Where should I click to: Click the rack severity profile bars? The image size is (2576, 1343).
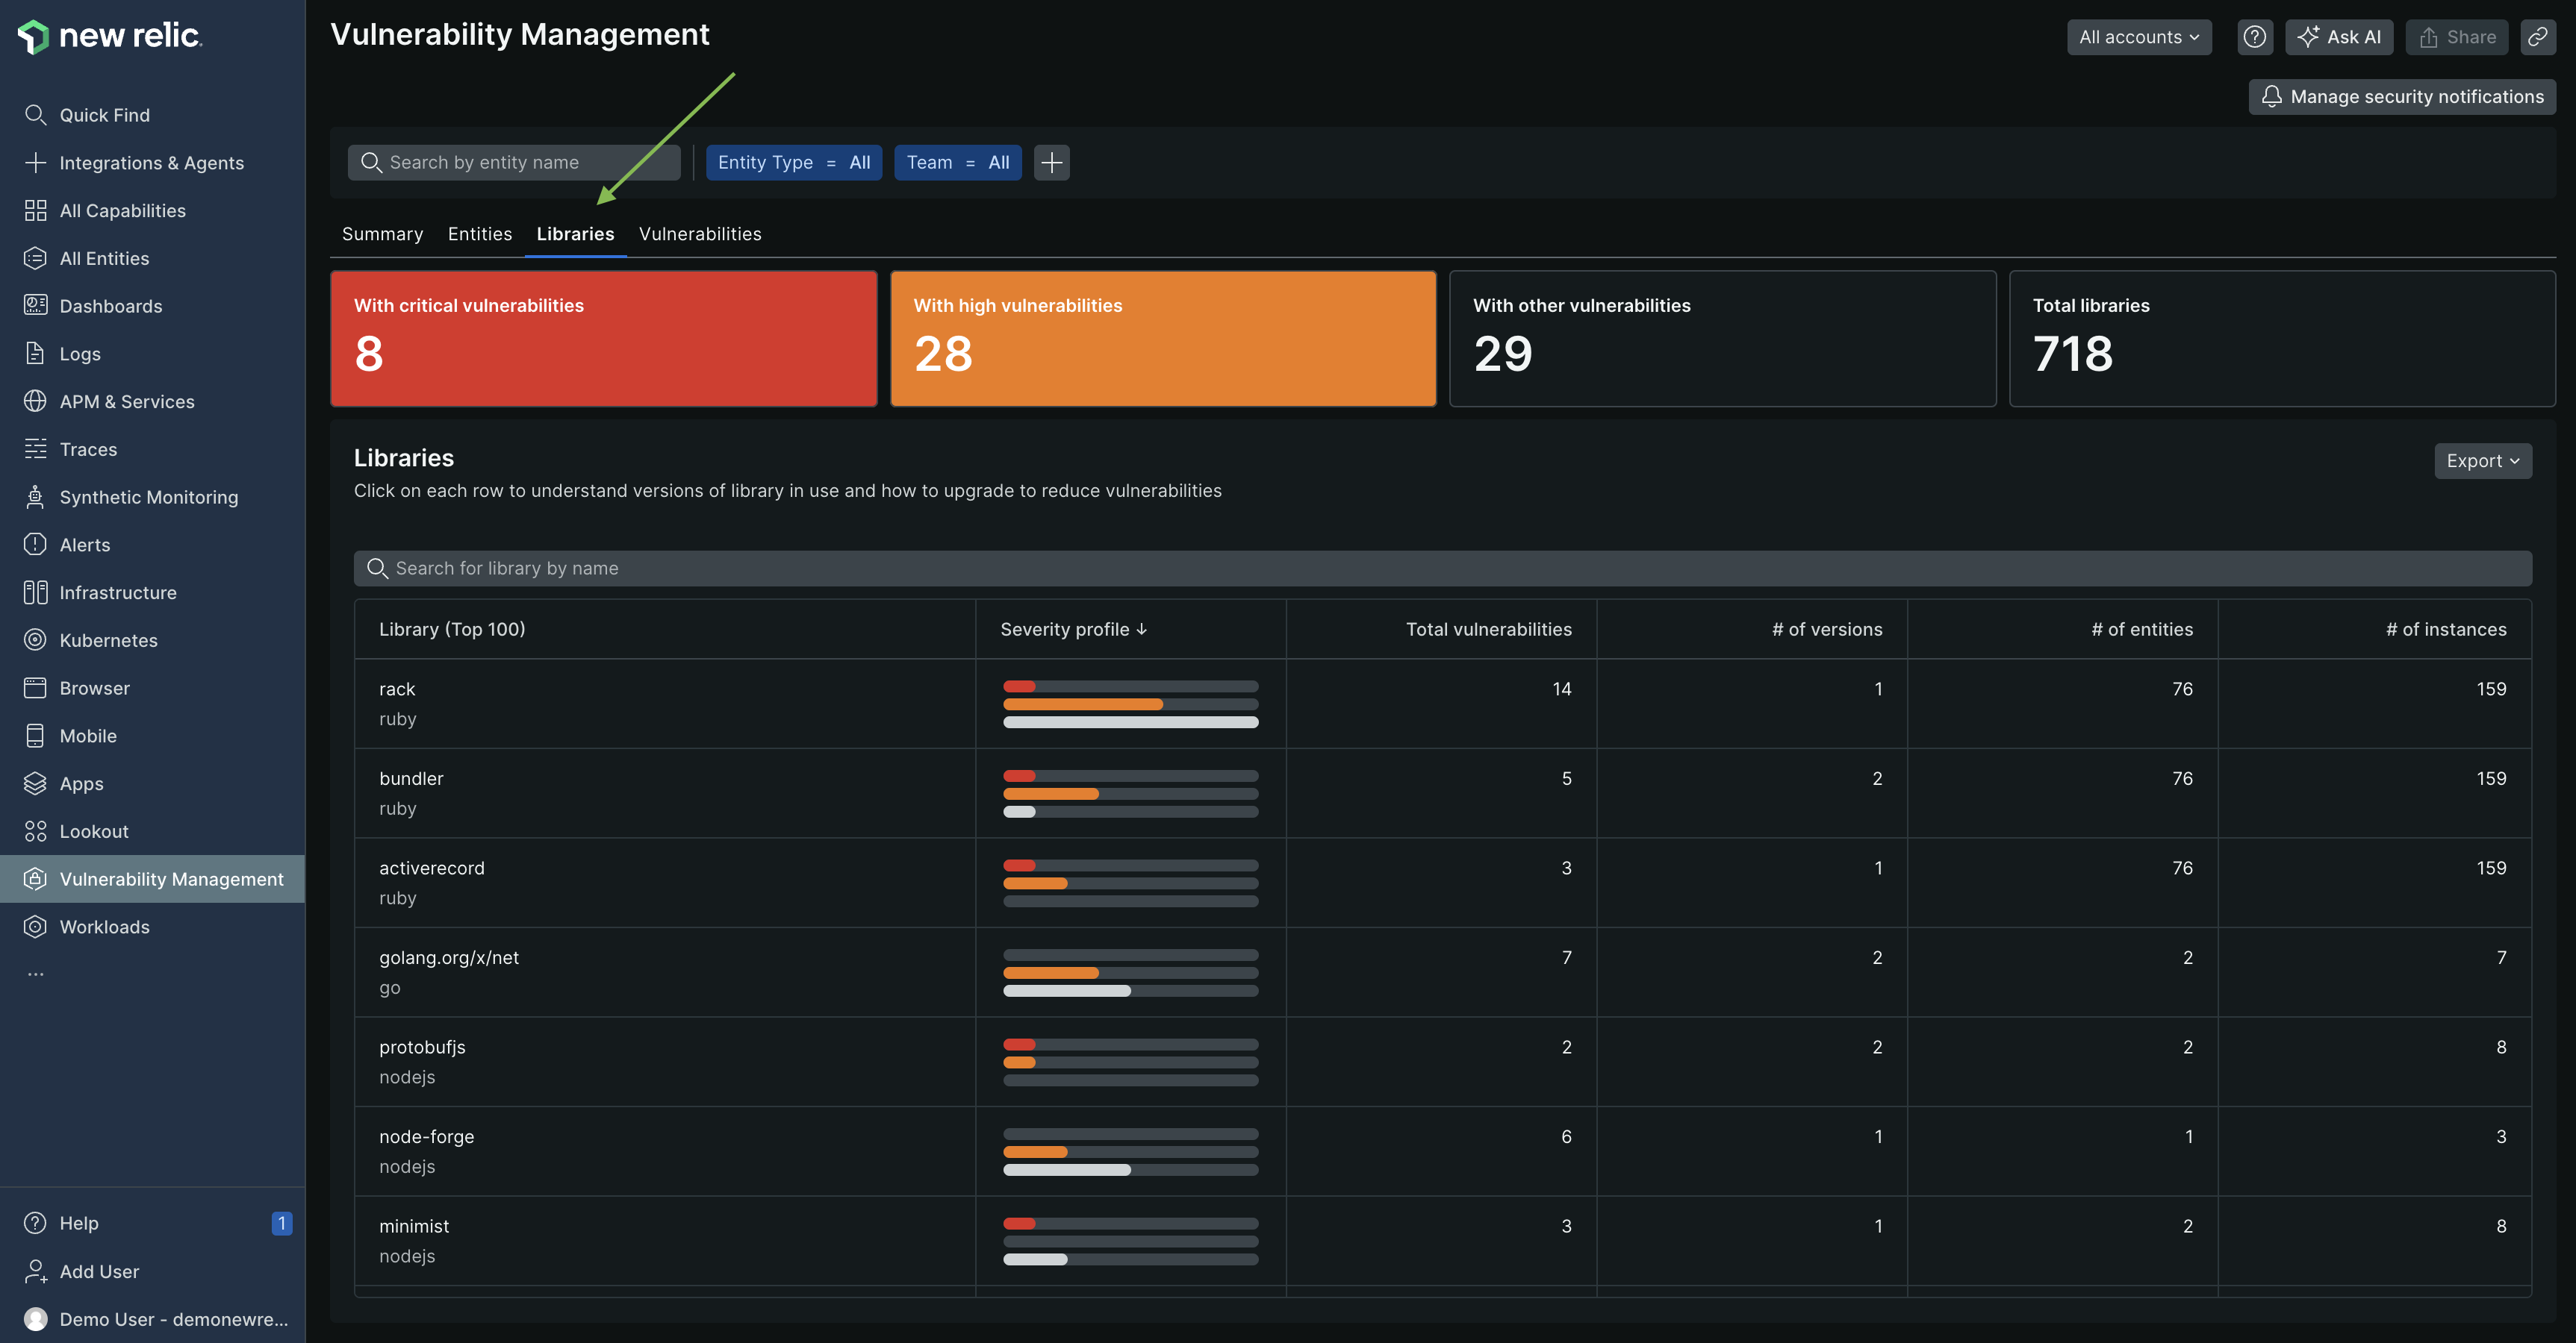click(x=1130, y=704)
